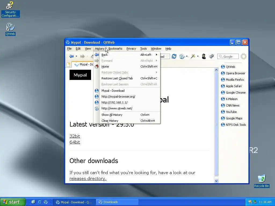Viewport: 275px width, 206px height.
Task: Open the Edit menu
Action: [78, 49]
